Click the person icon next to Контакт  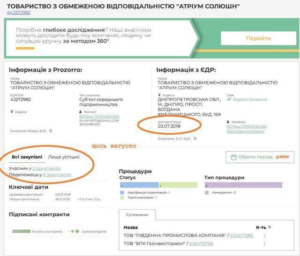click(x=81, y=112)
